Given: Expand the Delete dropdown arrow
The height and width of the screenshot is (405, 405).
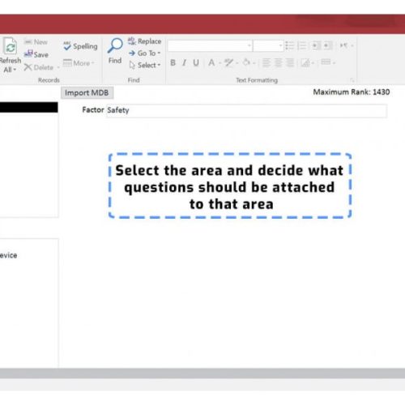Looking at the screenshot, I should [x=58, y=67].
